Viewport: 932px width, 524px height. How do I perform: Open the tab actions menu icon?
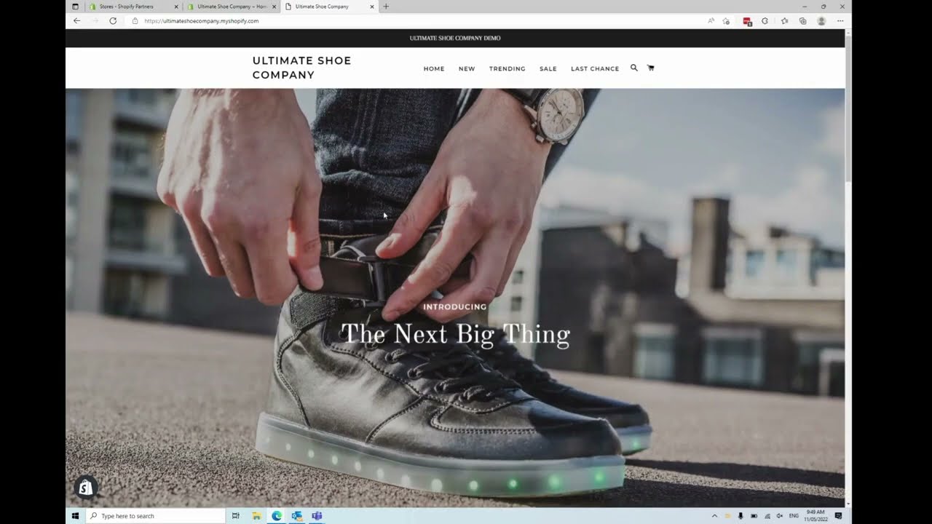(x=75, y=7)
